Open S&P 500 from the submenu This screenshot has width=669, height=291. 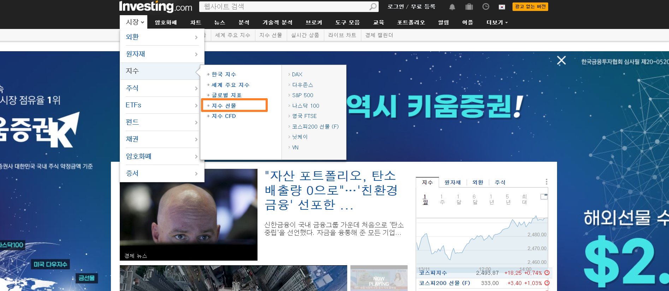tap(302, 95)
